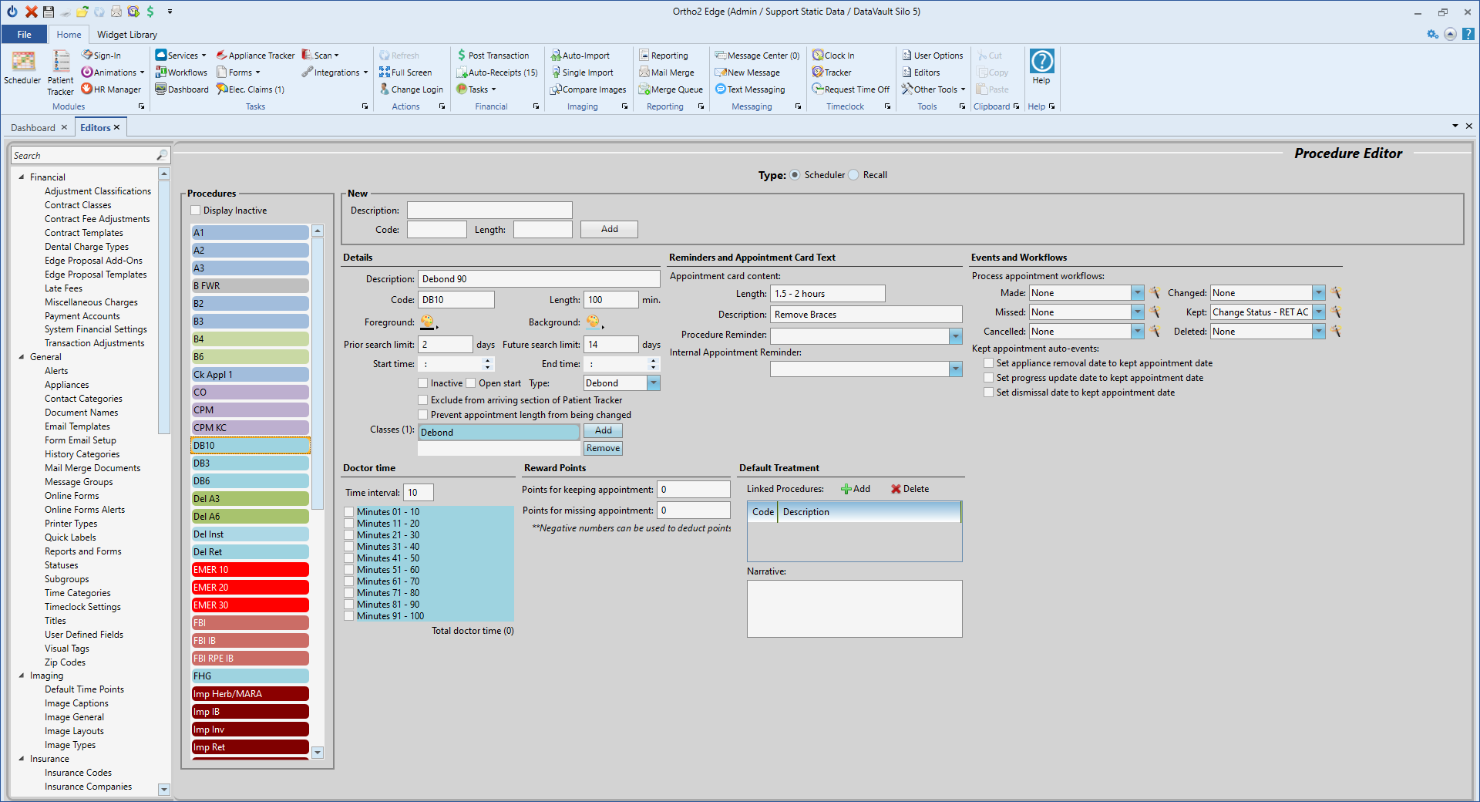Edit the Made workflow icon
Viewport: 1480px width, 802px height.
pyautogui.click(x=1155, y=293)
